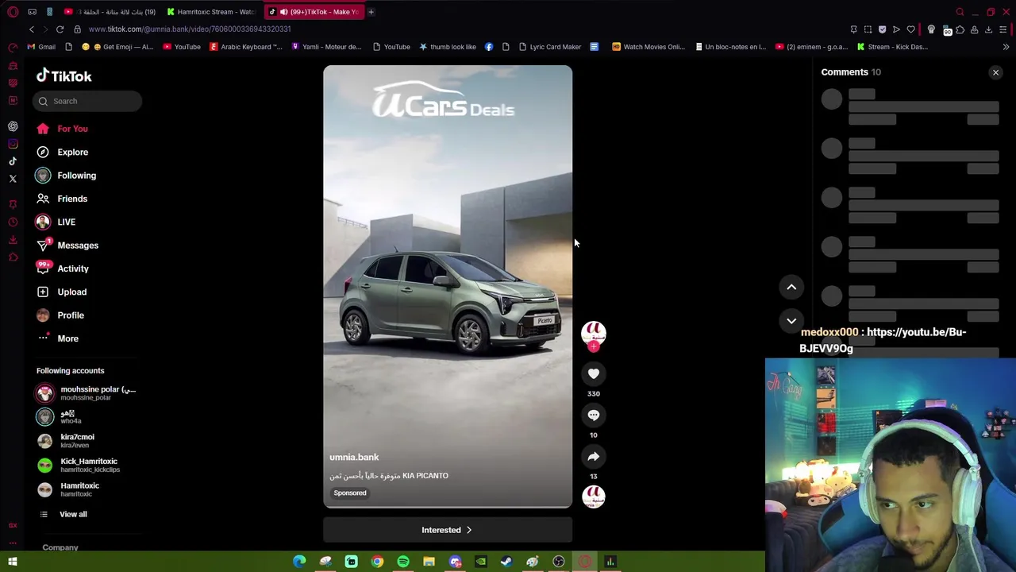This screenshot has height=572, width=1016.
Task: Go to the previous video with the up arrow
Action: (791, 287)
